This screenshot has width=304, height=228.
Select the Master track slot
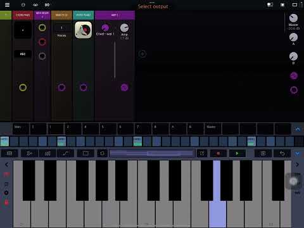point(213,129)
